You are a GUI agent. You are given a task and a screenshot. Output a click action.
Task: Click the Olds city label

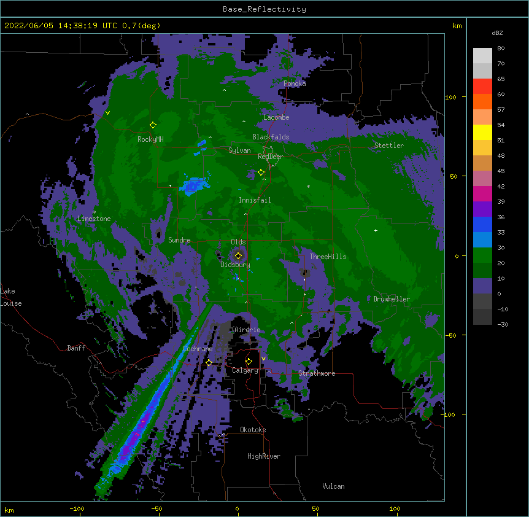tap(238, 242)
